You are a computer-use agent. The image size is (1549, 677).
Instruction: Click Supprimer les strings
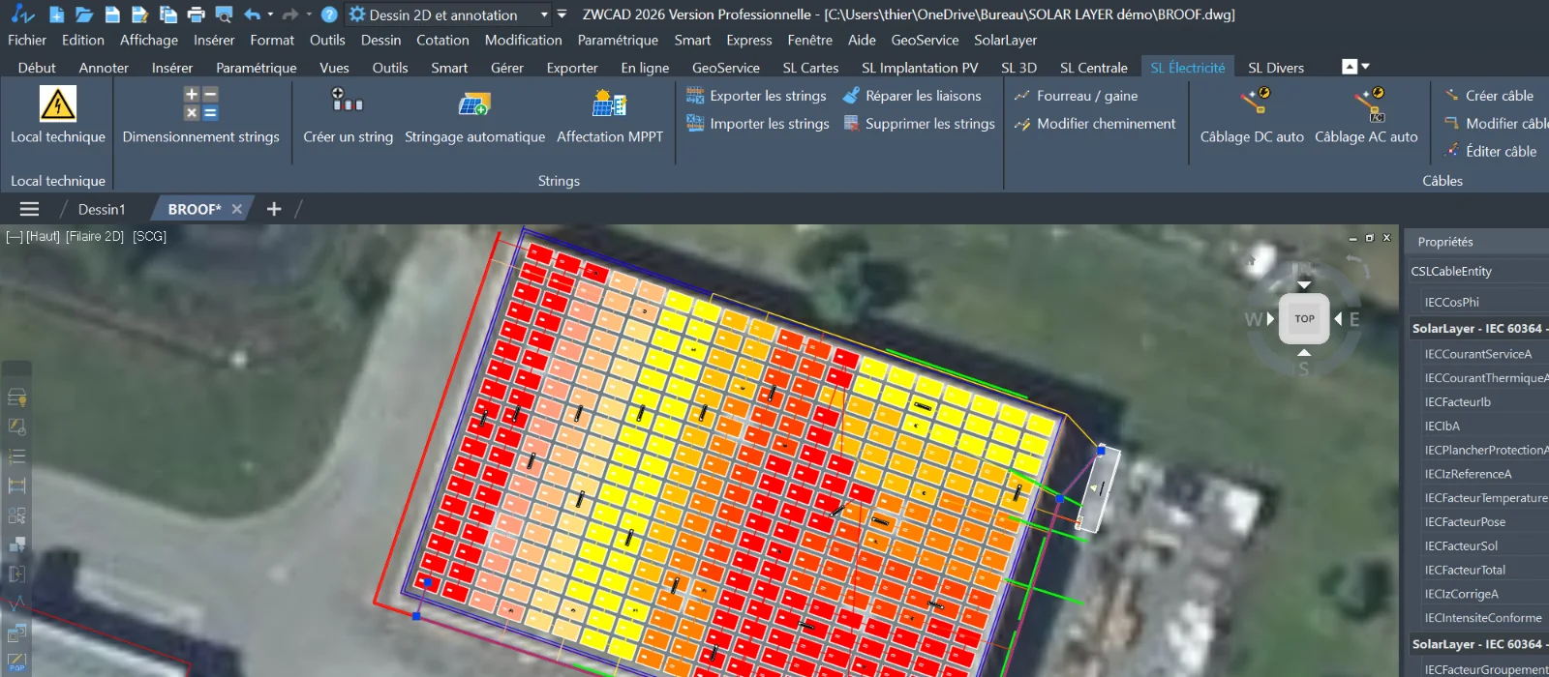tap(919, 124)
